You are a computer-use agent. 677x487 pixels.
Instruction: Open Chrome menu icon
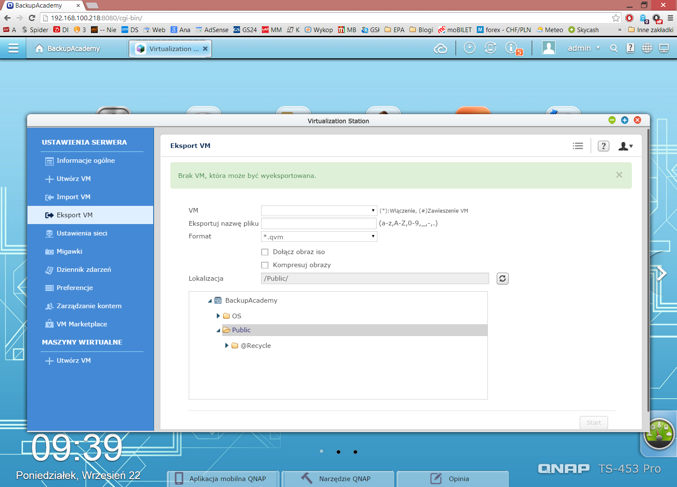[670, 18]
